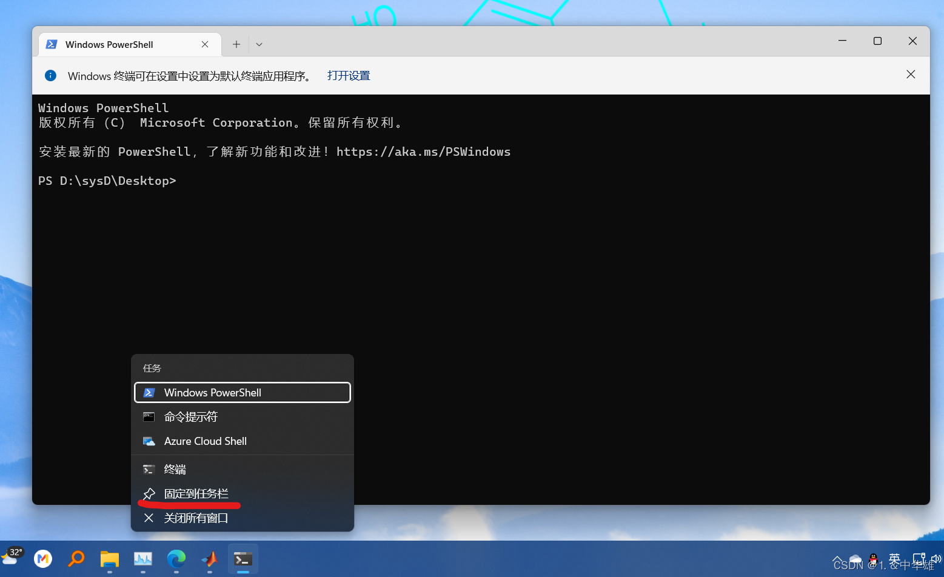The image size is (944, 577).
Task: Click the 打开设置 link
Action: coord(349,76)
